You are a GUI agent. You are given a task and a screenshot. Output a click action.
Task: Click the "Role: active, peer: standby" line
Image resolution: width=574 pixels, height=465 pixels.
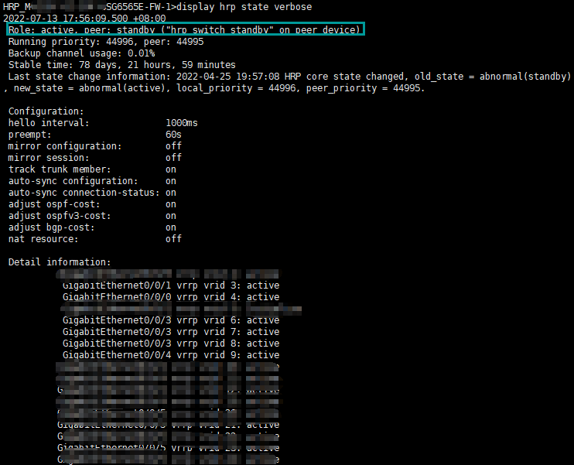click(x=184, y=29)
